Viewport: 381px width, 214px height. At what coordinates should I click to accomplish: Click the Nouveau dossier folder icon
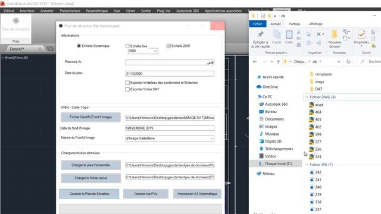tap(335, 34)
